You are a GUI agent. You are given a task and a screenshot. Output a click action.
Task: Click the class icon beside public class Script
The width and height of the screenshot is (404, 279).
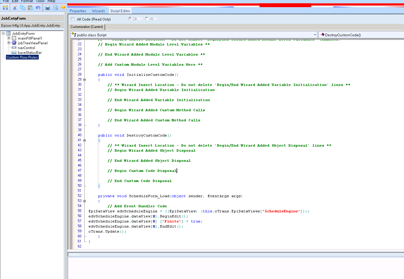pos(74,35)
